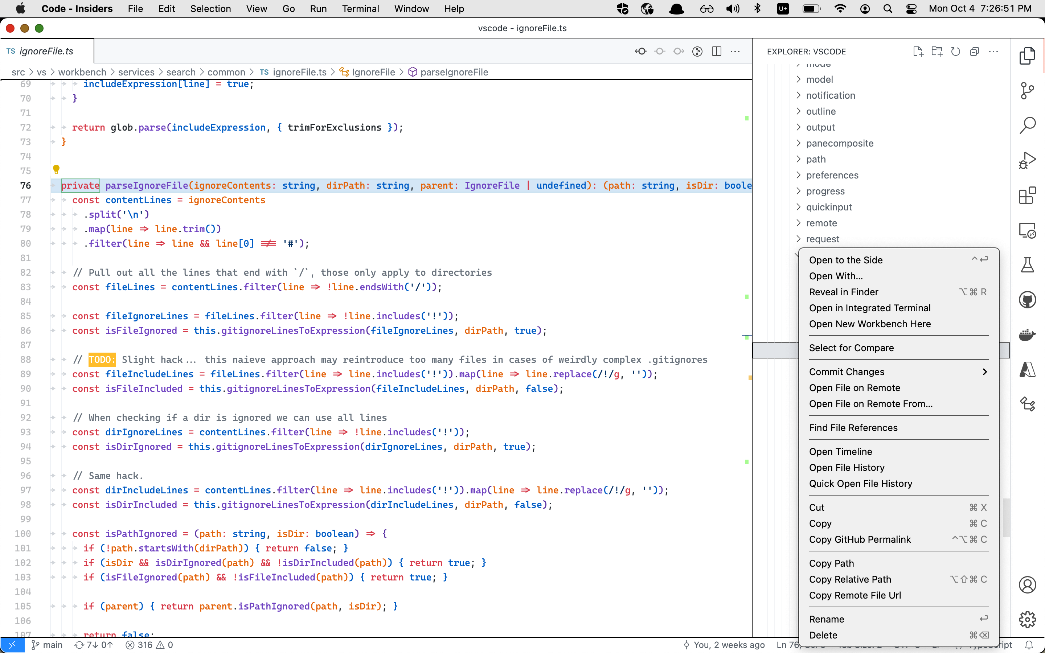The width and height of the screenshot is (1045, 653).
Task: Open the Extensions view
Action: pyautogui.click(x=1028, y=195)
